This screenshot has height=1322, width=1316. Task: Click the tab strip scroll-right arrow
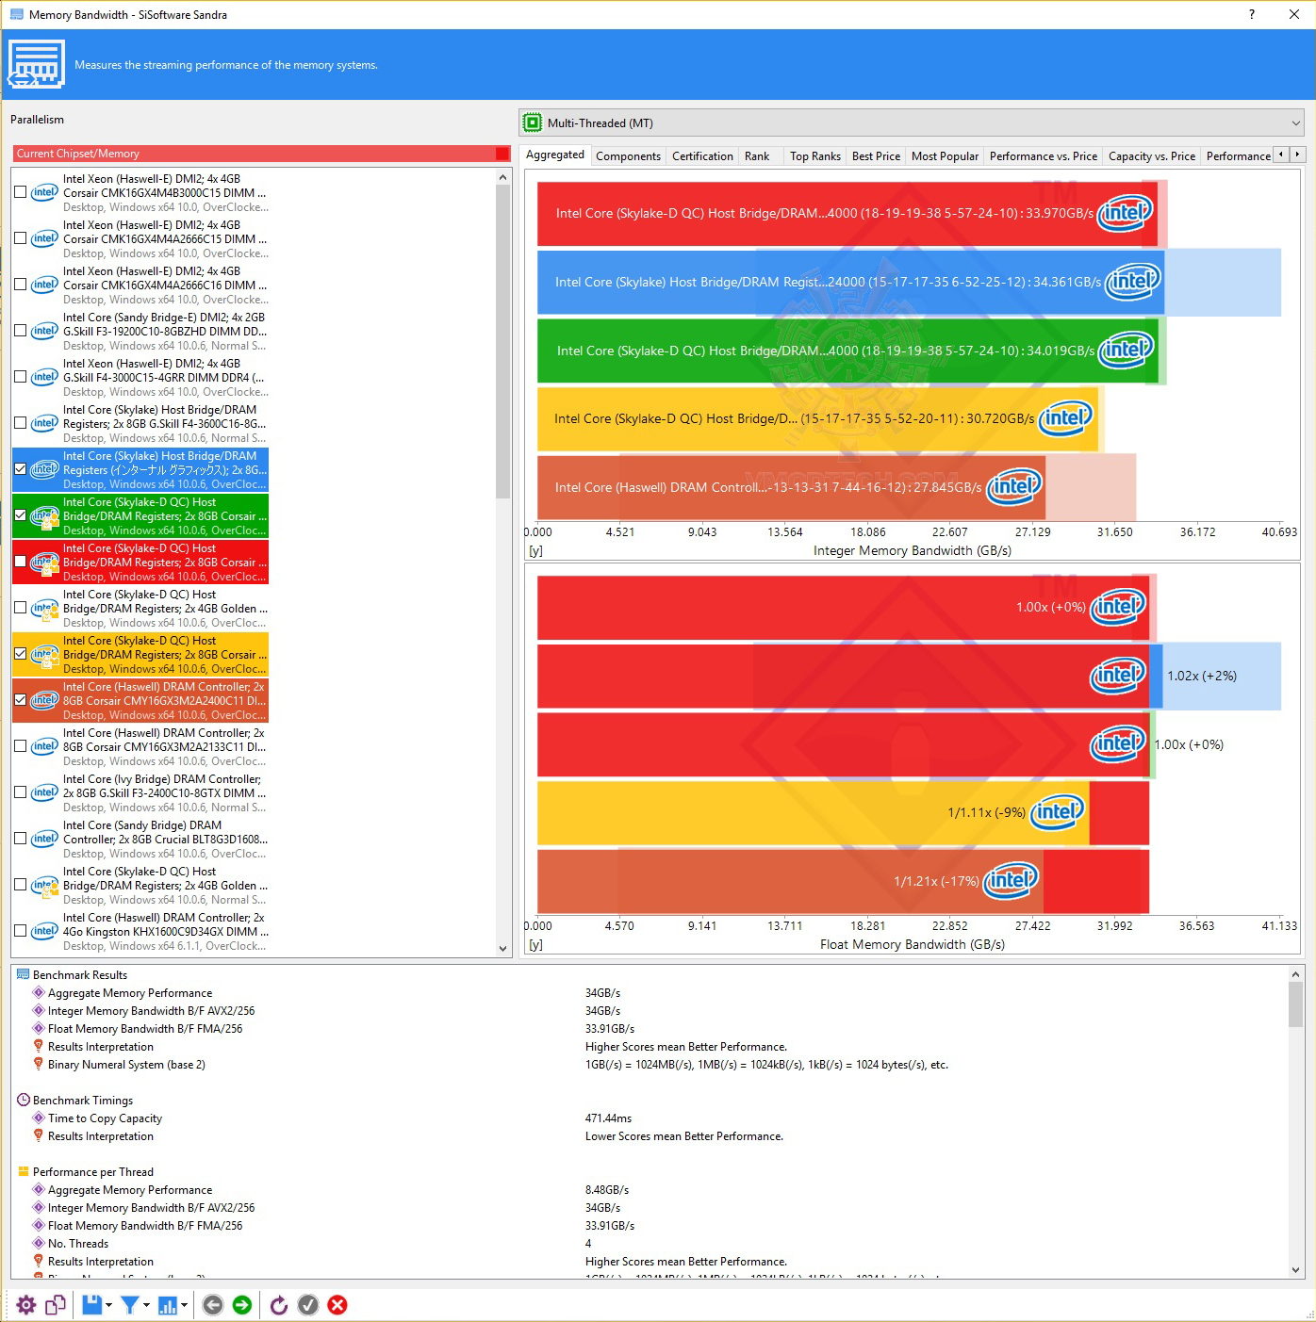1297,155
